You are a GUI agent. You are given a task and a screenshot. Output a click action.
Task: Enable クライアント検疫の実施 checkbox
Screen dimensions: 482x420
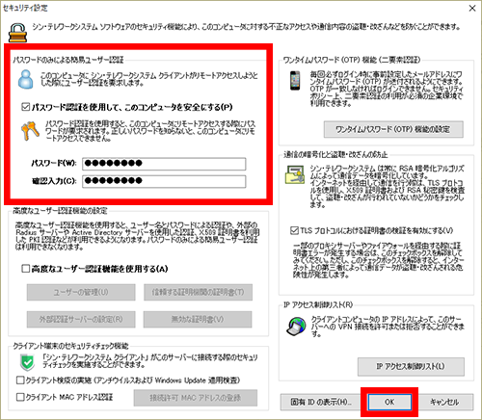tap(20, 381)
